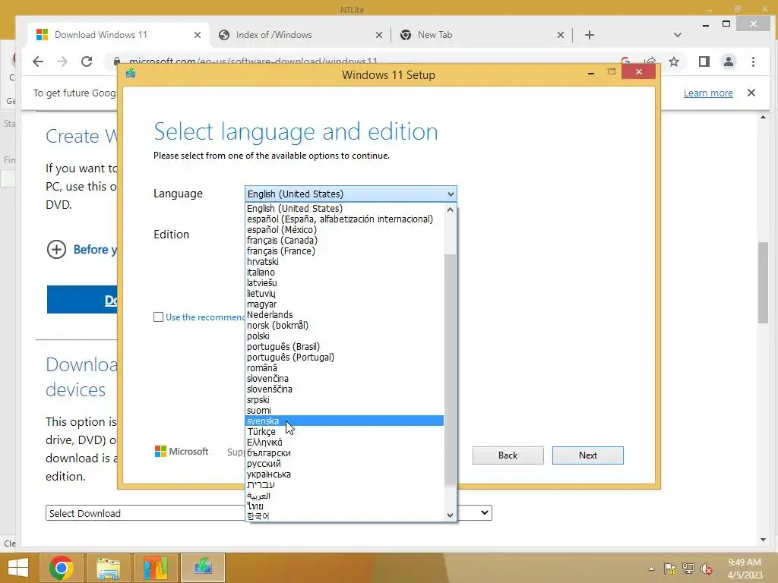778x583 pixels.
Task: Open Chrome from the taskbar
Action: pyautogui.click(x=61, y=568)
